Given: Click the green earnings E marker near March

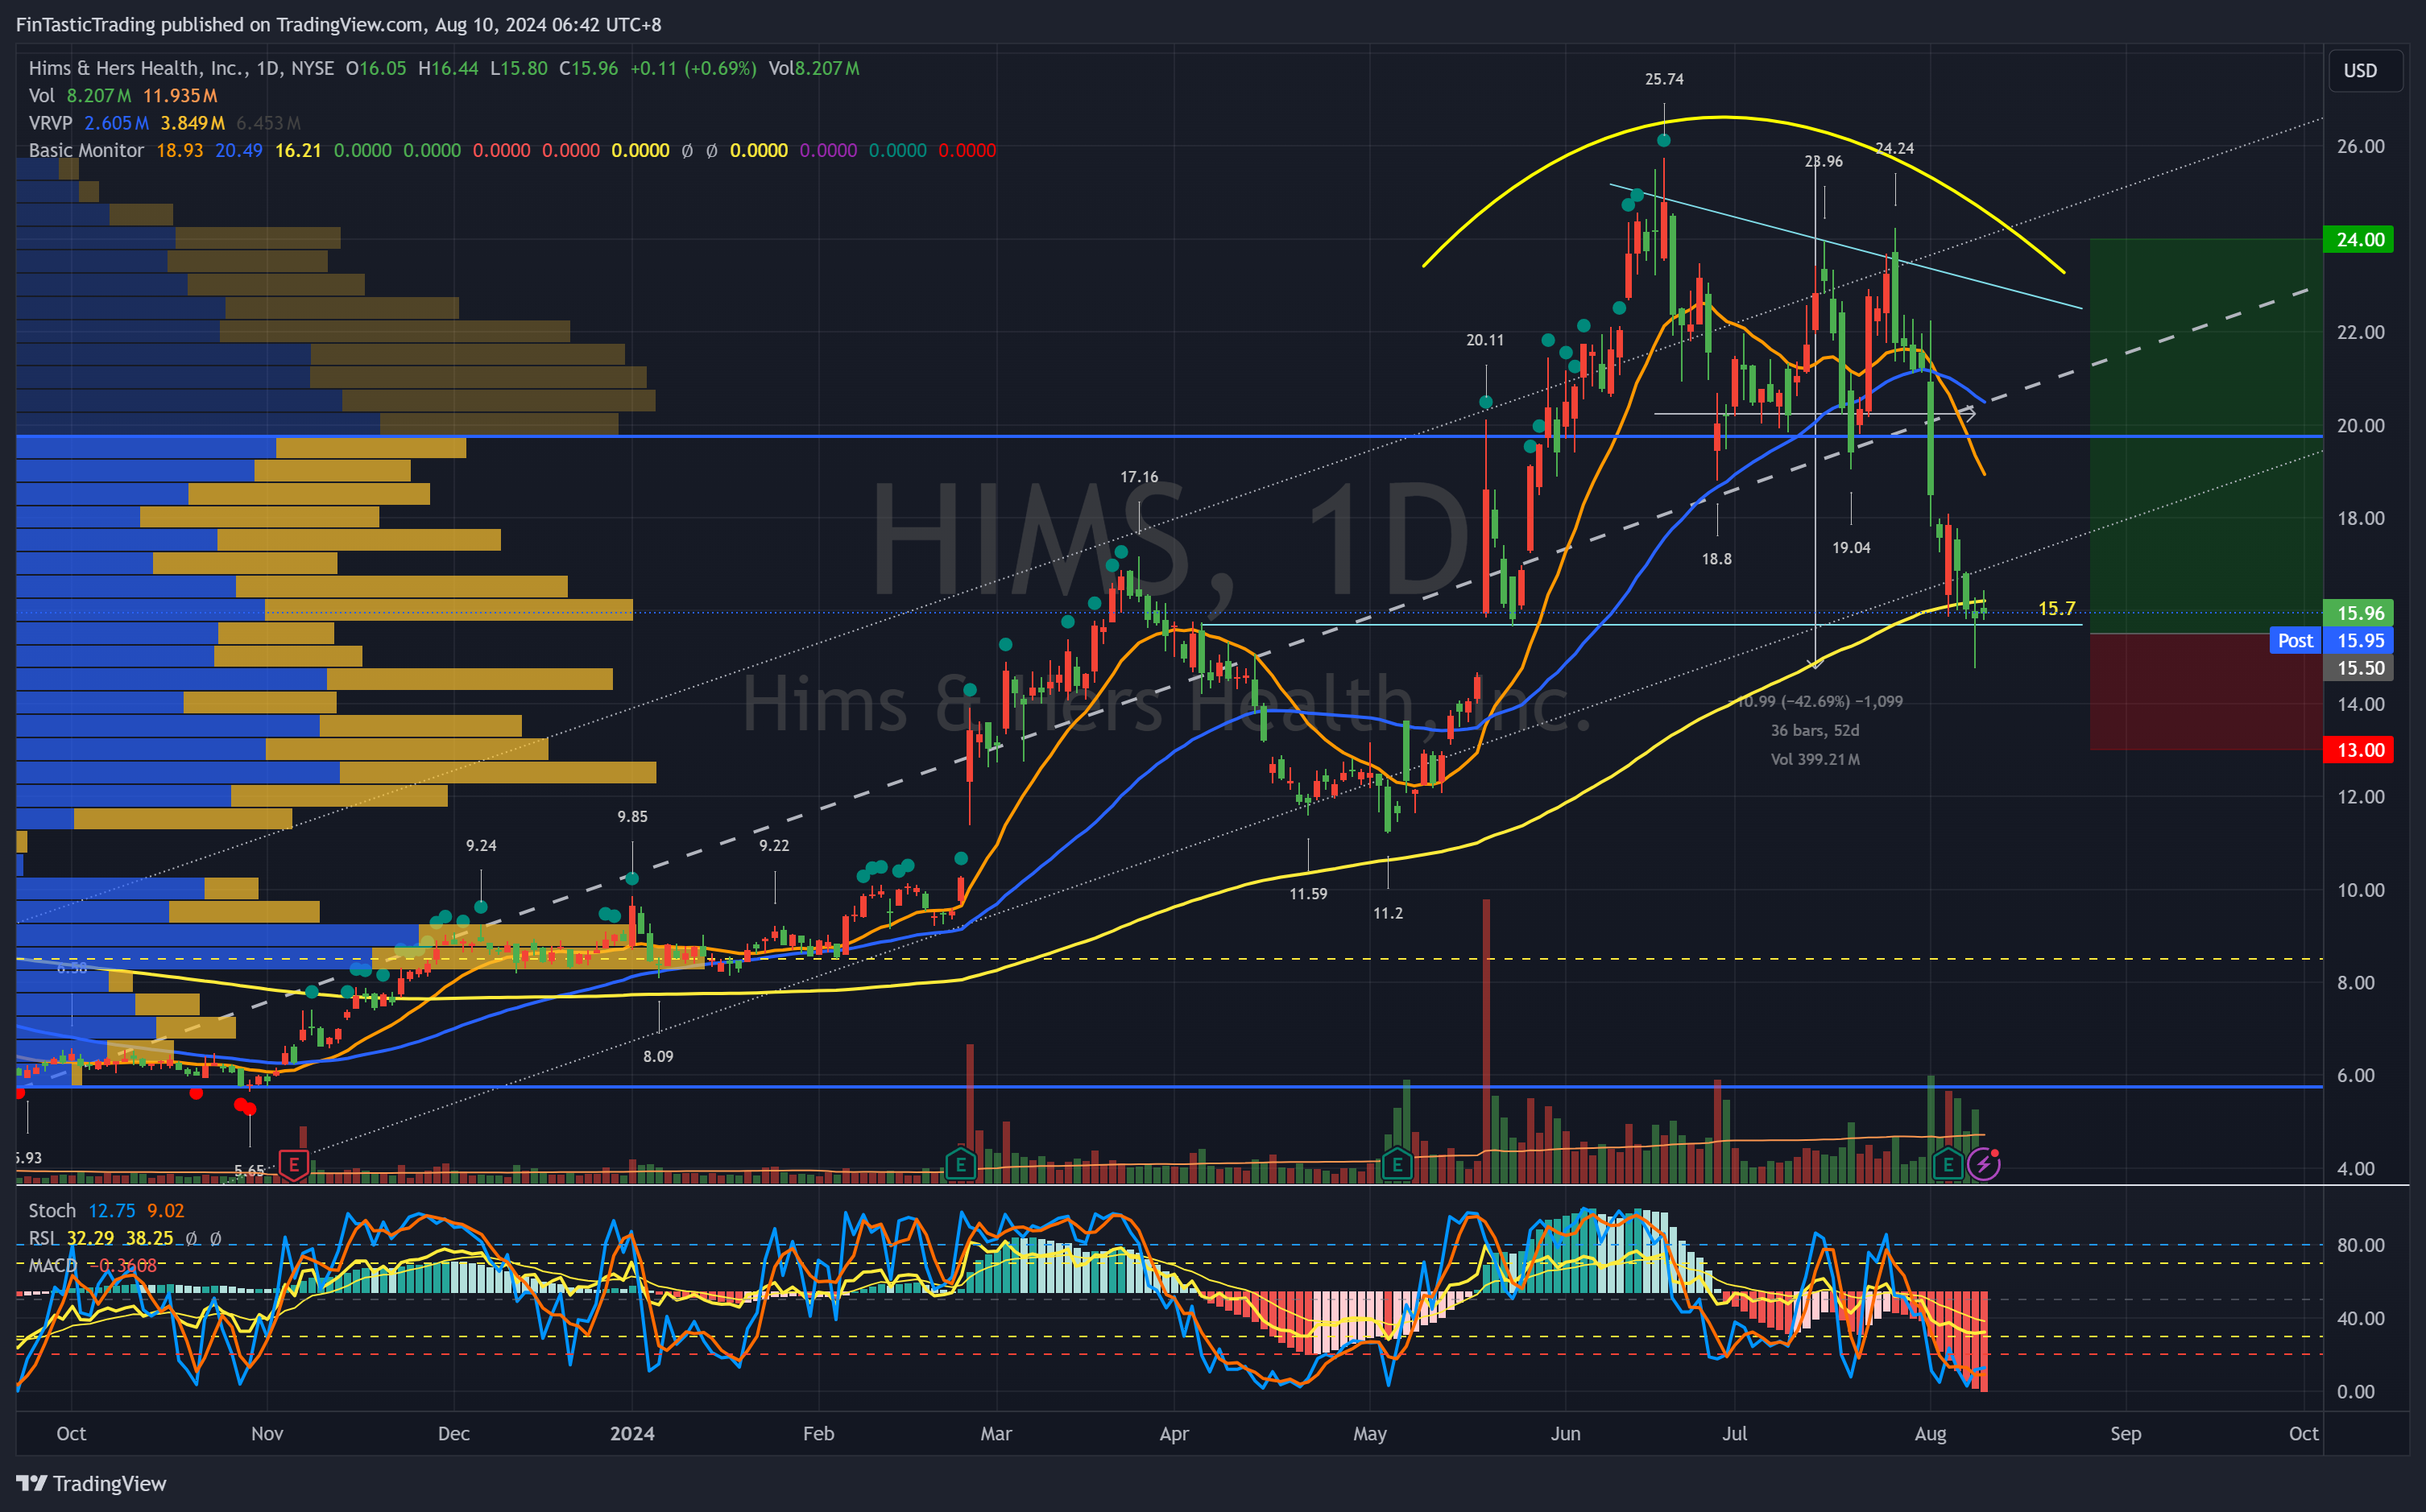Looking at the screenshot, I should (x=960, y=1164).
